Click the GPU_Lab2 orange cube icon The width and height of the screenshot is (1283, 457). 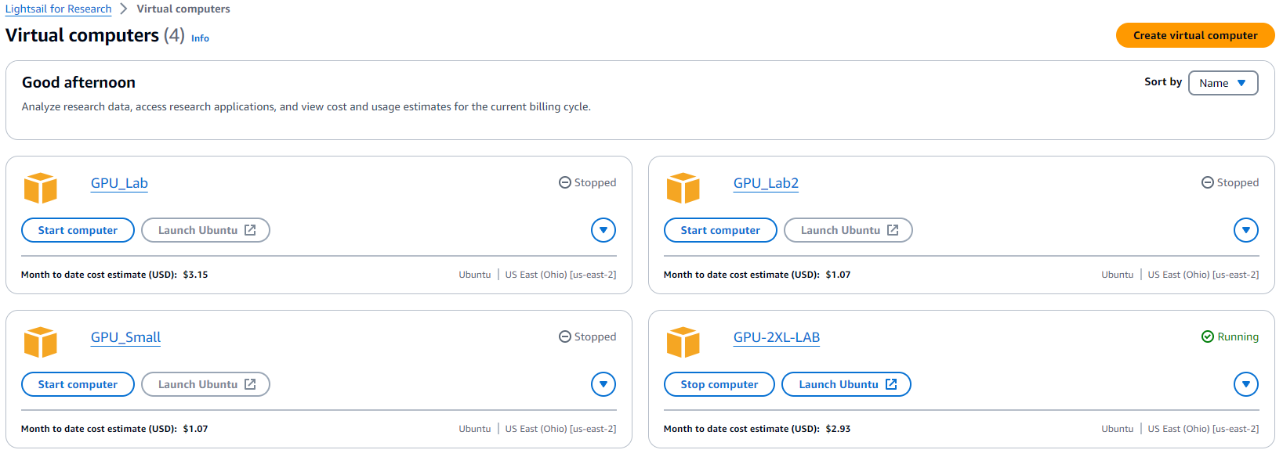pyautogui.click(x=683, y=189)
